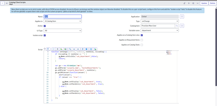217x106 pixels.
Task: Go back using the header back arrow
Action: pyautogui.click(x=3, y=3)
